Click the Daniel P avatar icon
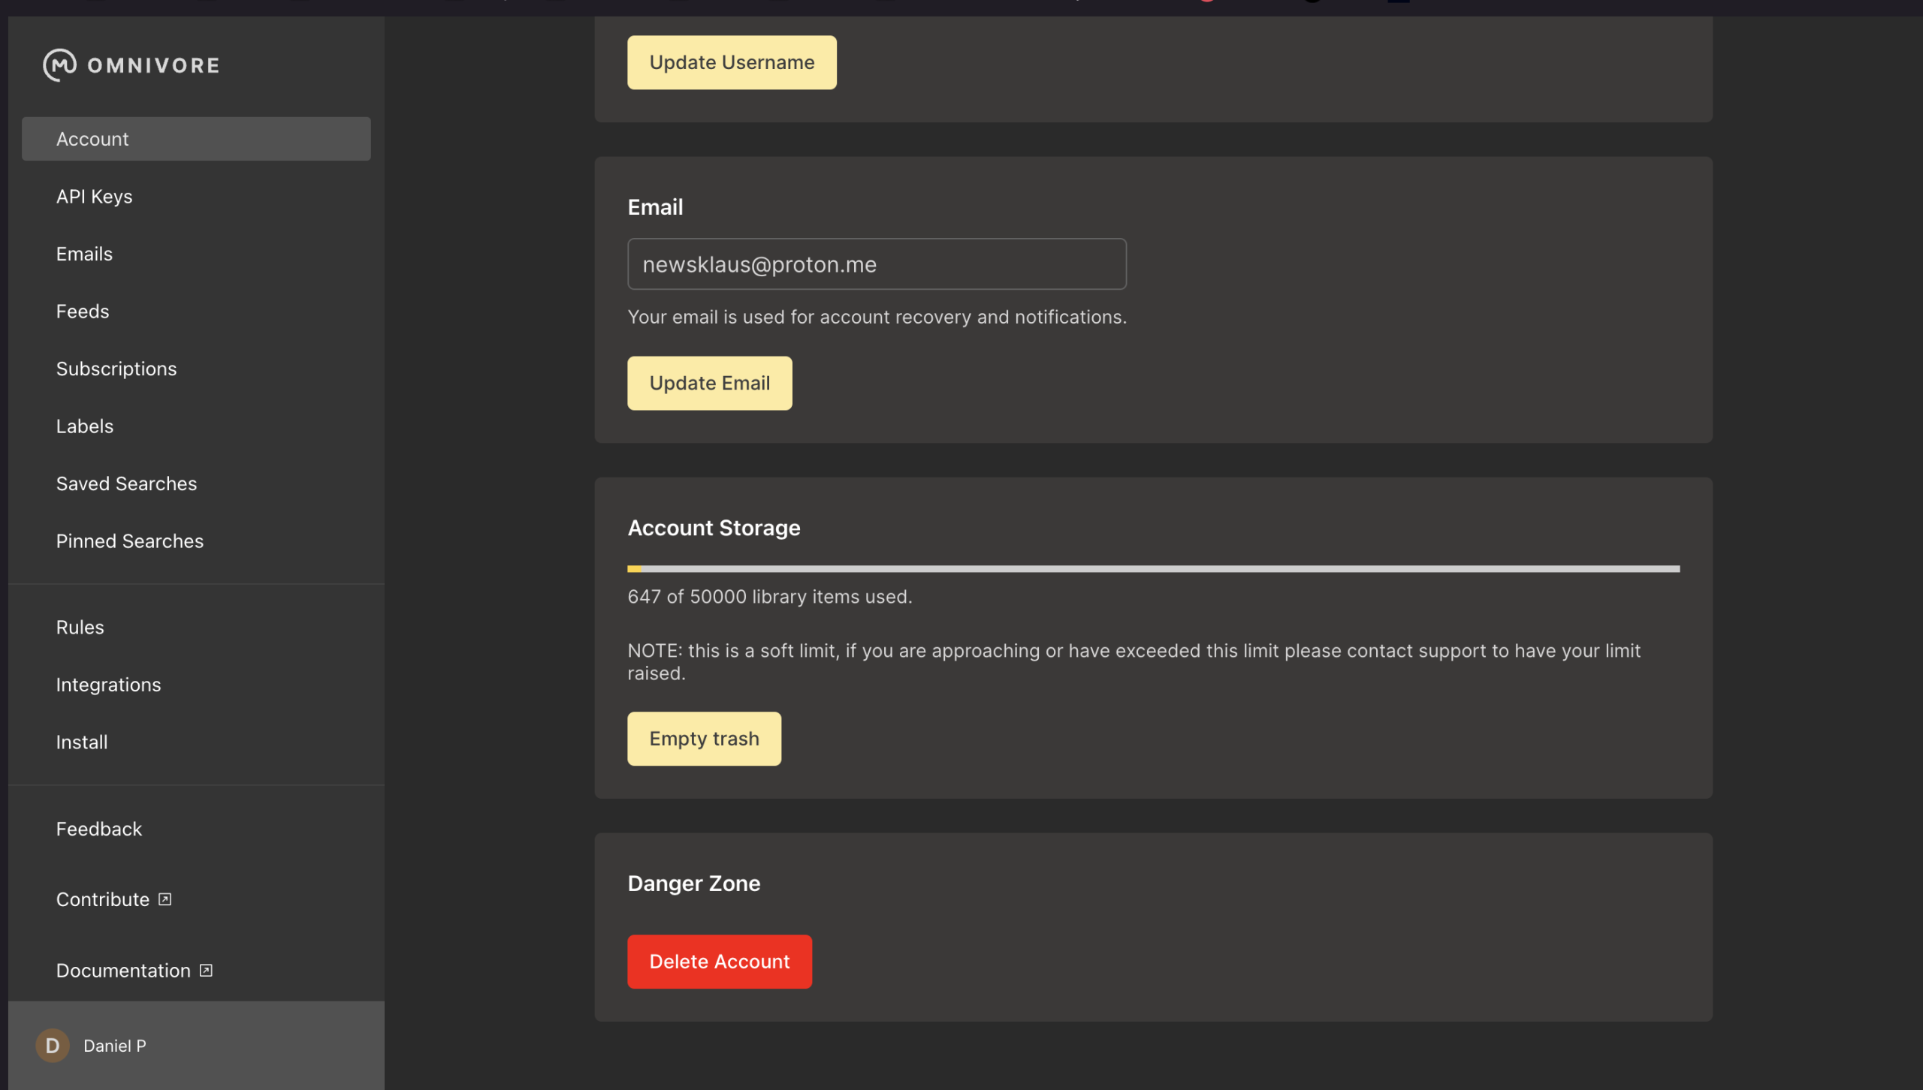 (53, 1045)
